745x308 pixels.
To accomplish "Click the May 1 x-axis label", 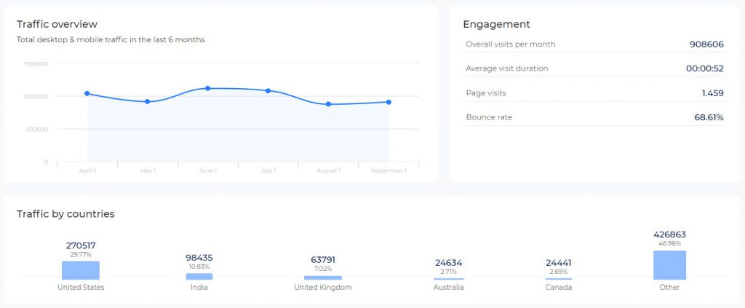I will click(148, 170).
